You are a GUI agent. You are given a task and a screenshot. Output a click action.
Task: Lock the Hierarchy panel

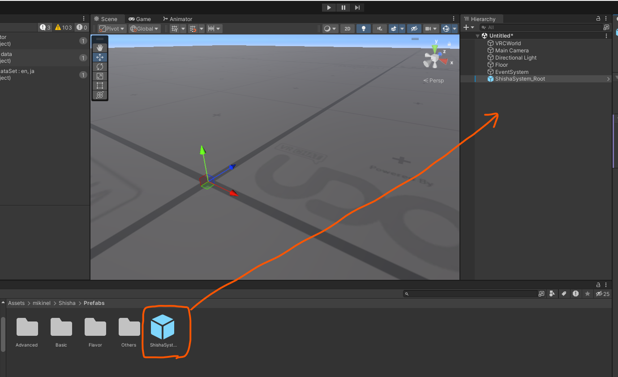[598, 18]
